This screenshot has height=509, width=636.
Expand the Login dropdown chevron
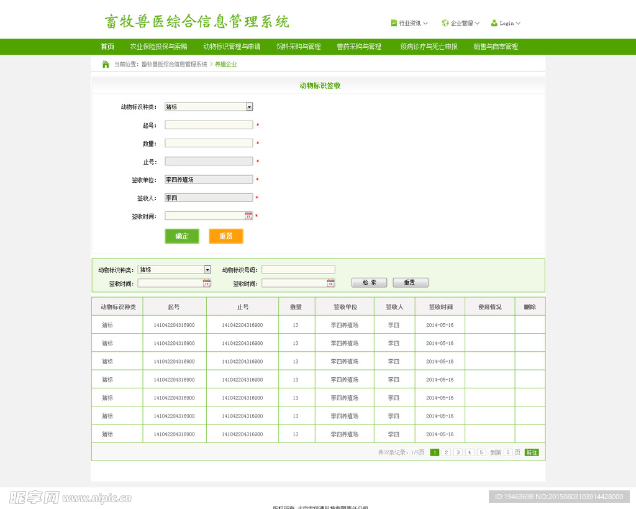tap(518, 23)
